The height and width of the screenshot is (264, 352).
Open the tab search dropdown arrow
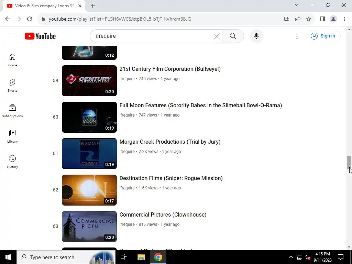tap(297, 5)
